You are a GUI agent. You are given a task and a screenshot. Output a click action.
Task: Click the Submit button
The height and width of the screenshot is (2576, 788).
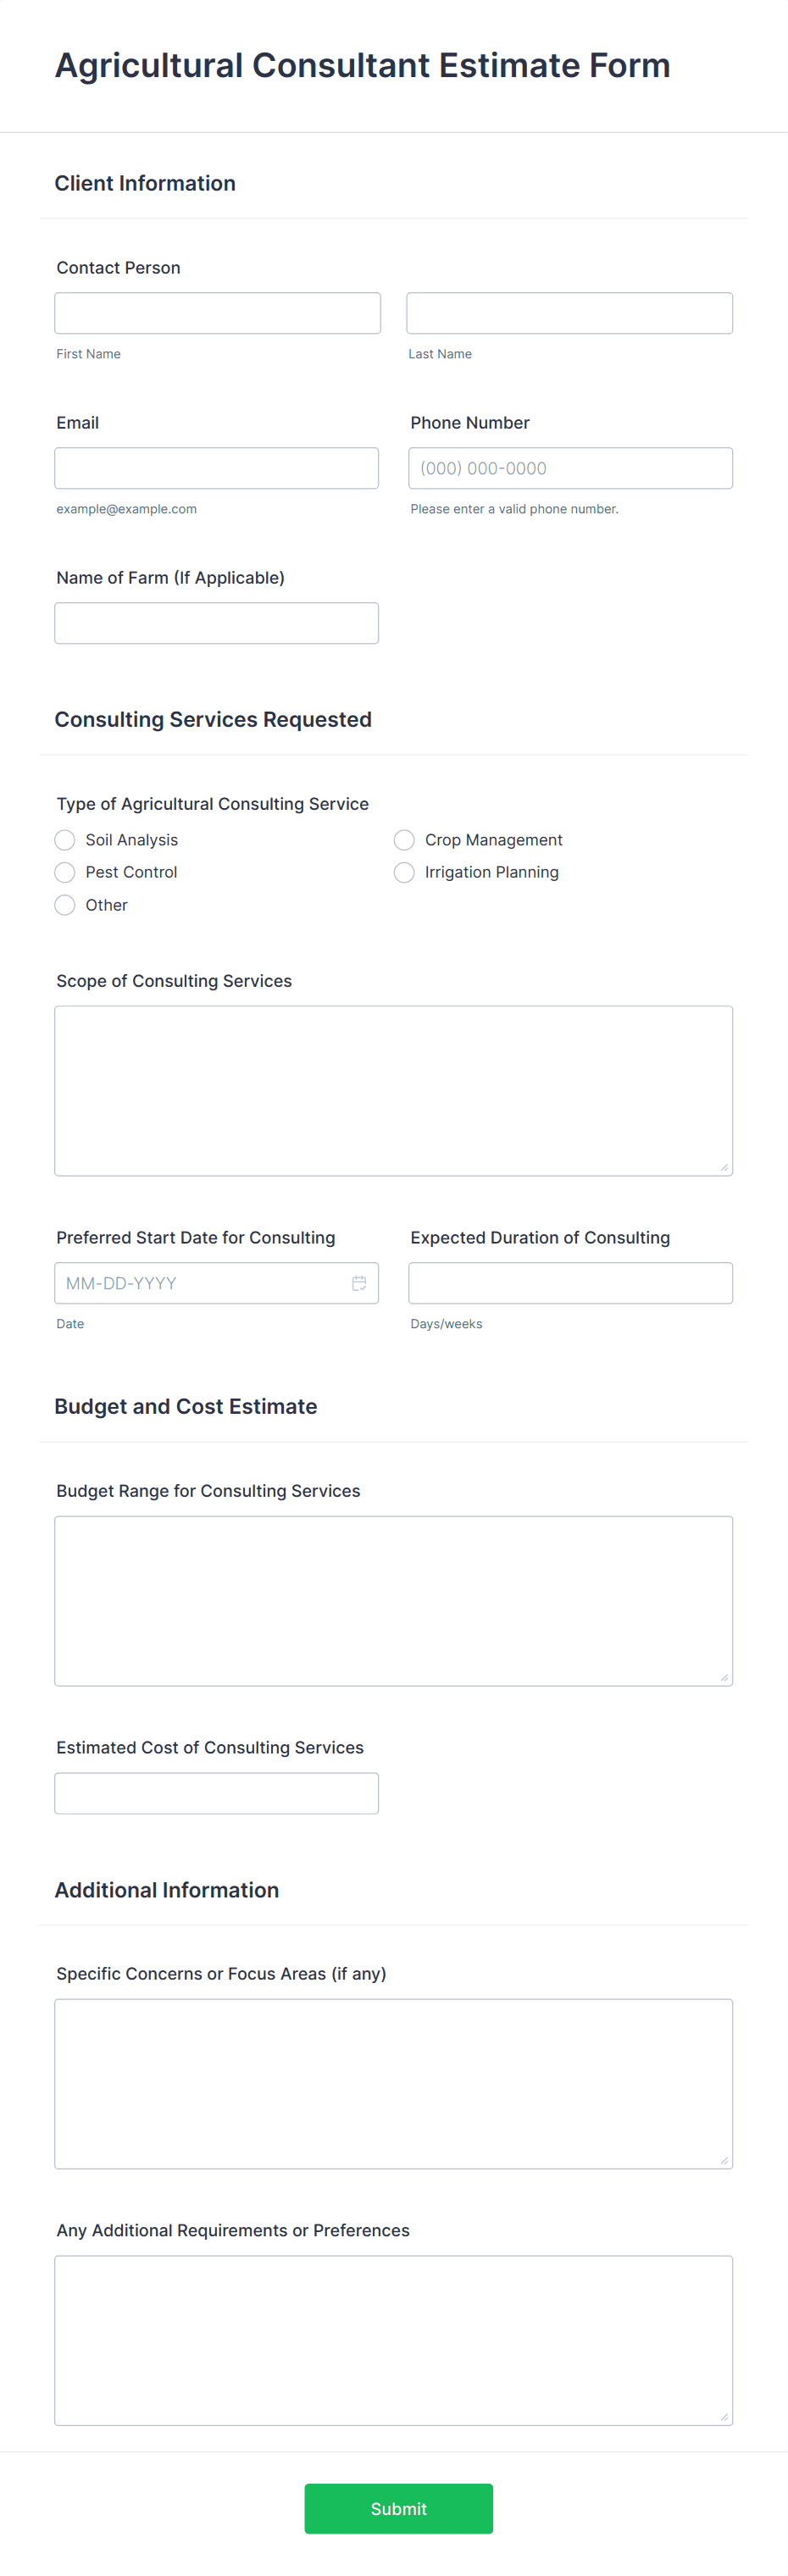398,2508
